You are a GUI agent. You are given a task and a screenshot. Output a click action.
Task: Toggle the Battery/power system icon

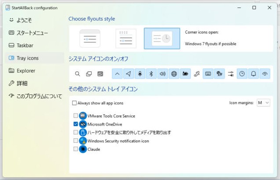185,74
